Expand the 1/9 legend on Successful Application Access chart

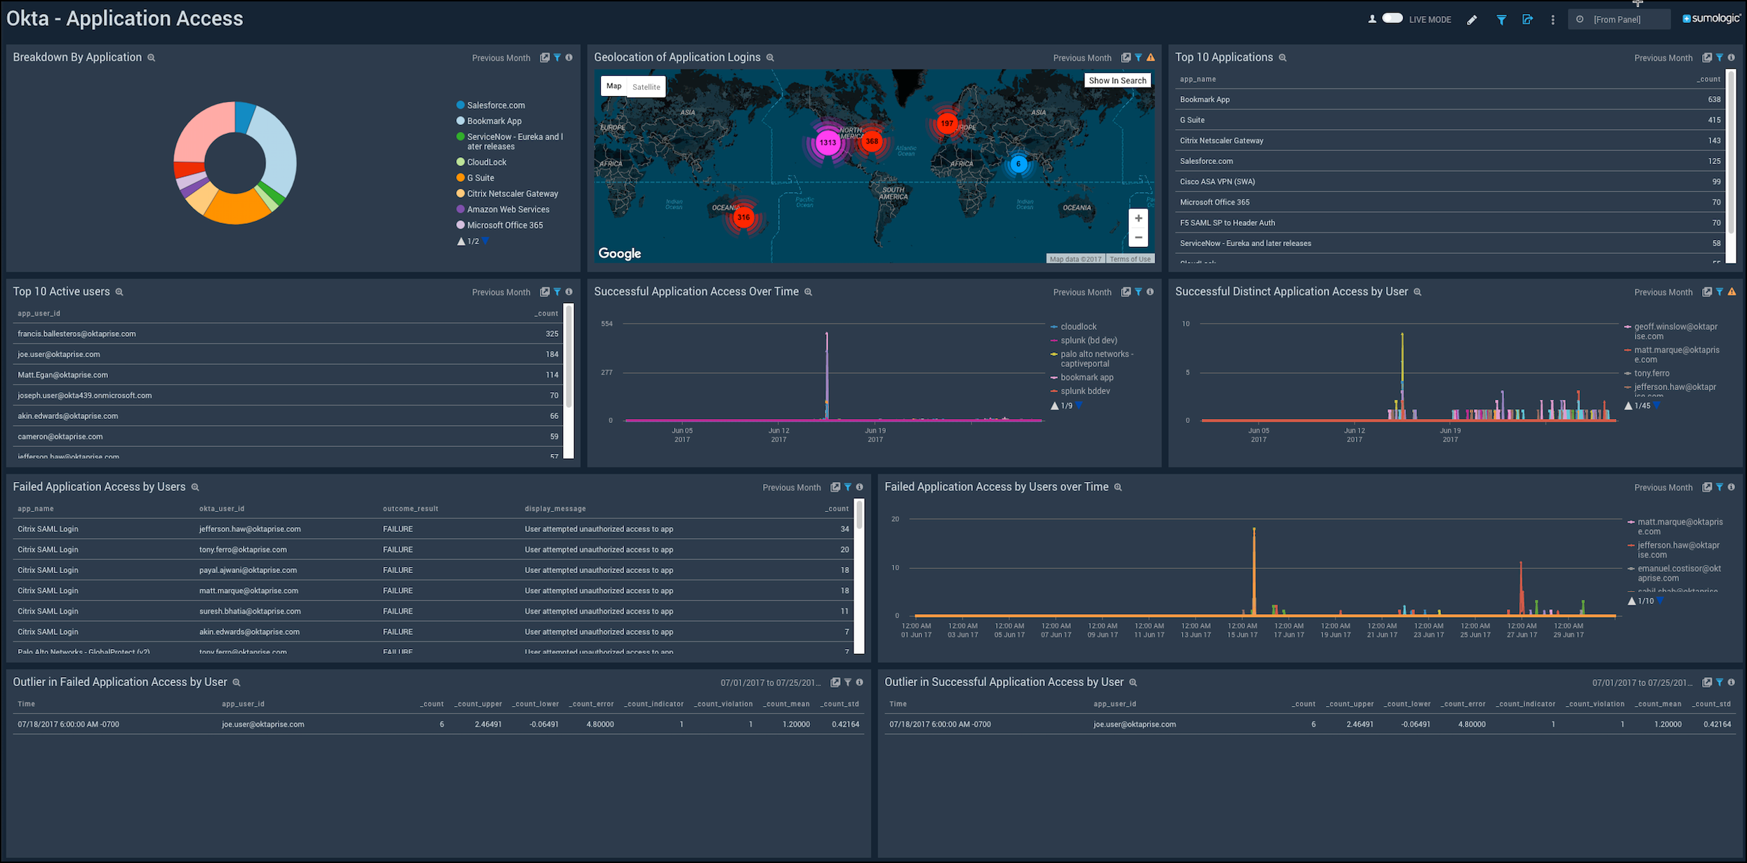pyautogui.click(x=1079, y=406)
